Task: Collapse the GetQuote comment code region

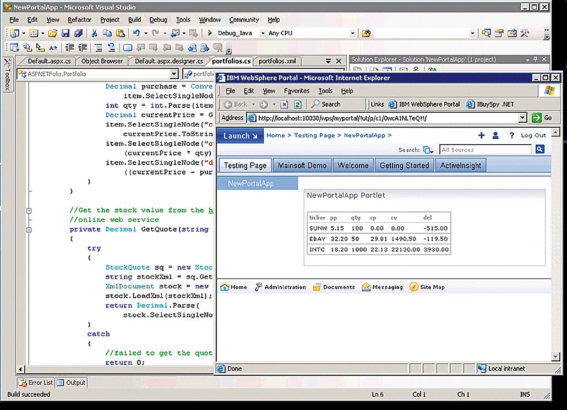Action: coord(29,210)
